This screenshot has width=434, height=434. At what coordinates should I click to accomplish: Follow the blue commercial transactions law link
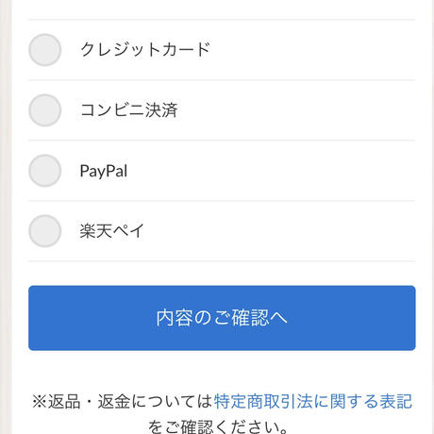313,402
